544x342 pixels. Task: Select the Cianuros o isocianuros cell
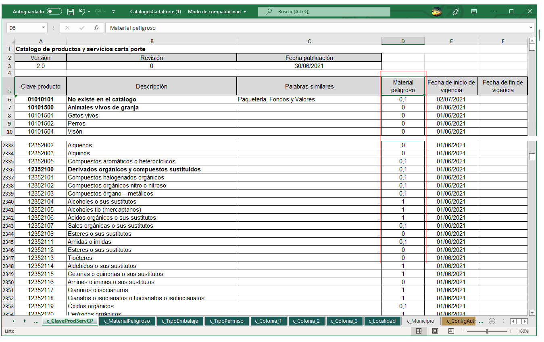tap(152, 290)
